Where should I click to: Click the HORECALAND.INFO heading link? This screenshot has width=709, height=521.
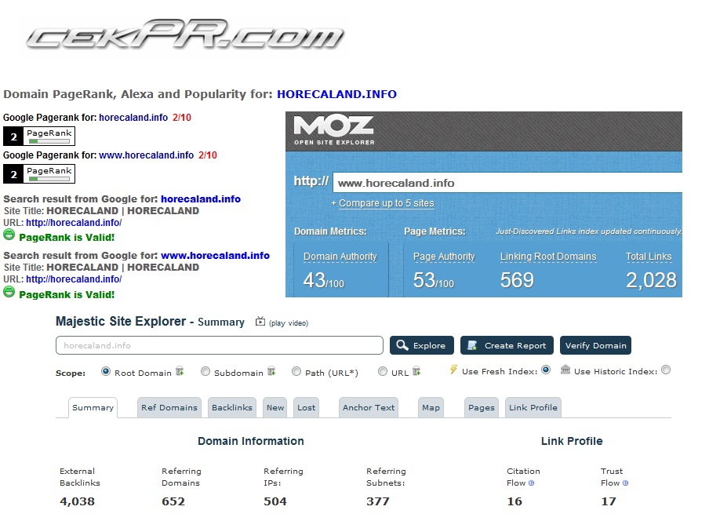click(x=337, y=94)
